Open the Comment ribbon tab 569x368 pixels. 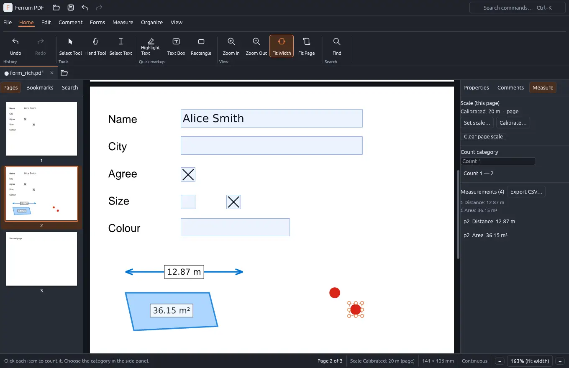click(70, 23)
